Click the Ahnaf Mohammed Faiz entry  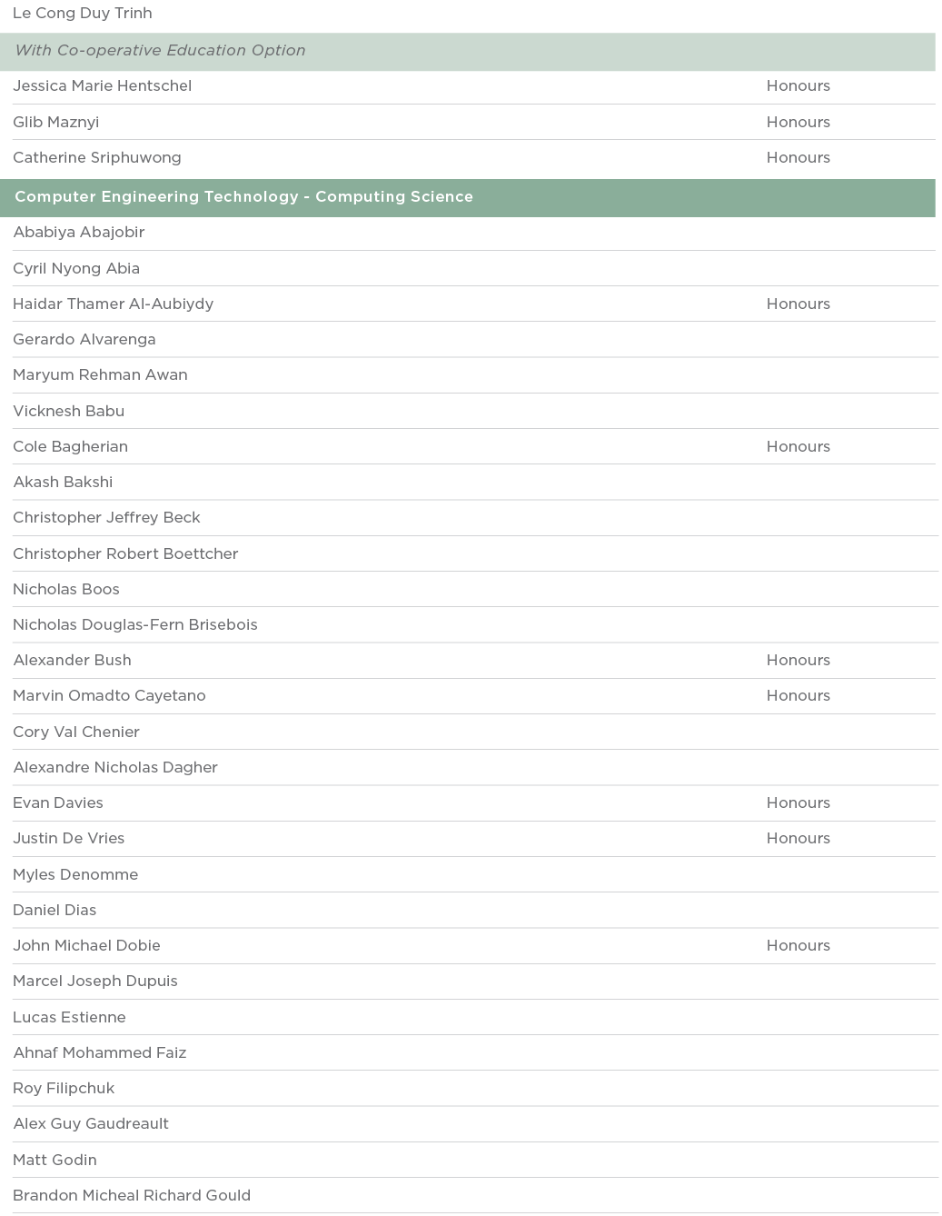point(99,1053)
